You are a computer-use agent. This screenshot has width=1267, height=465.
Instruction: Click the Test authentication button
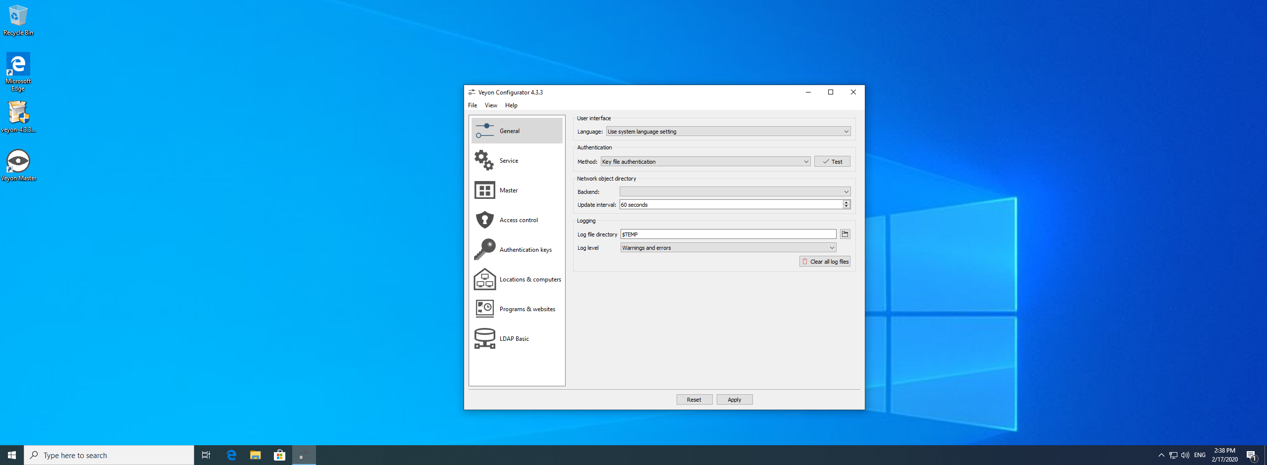point(832,161)
